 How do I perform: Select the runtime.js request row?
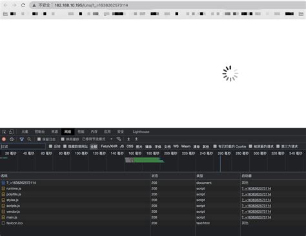(153, 188)
